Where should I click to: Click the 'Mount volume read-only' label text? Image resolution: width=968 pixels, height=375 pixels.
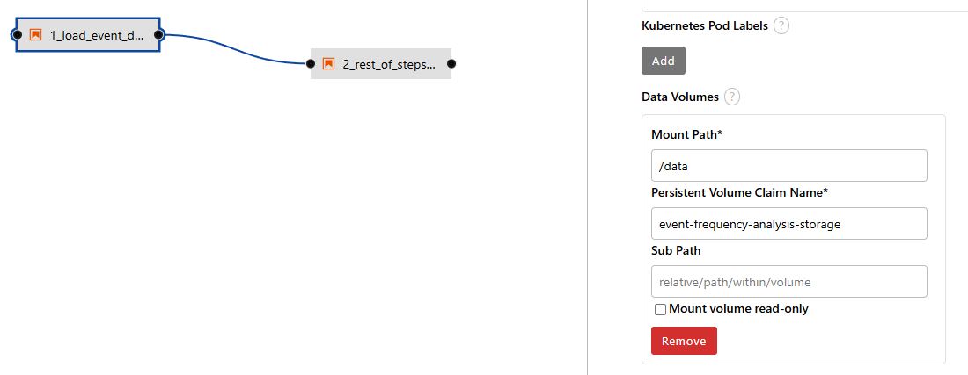pos(738,308)
